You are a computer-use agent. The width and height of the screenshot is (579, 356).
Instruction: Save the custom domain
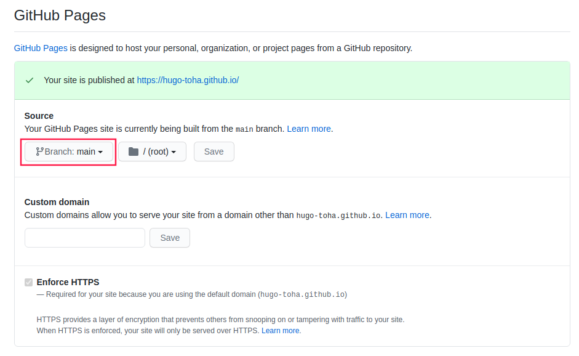(x=170, y=238)
